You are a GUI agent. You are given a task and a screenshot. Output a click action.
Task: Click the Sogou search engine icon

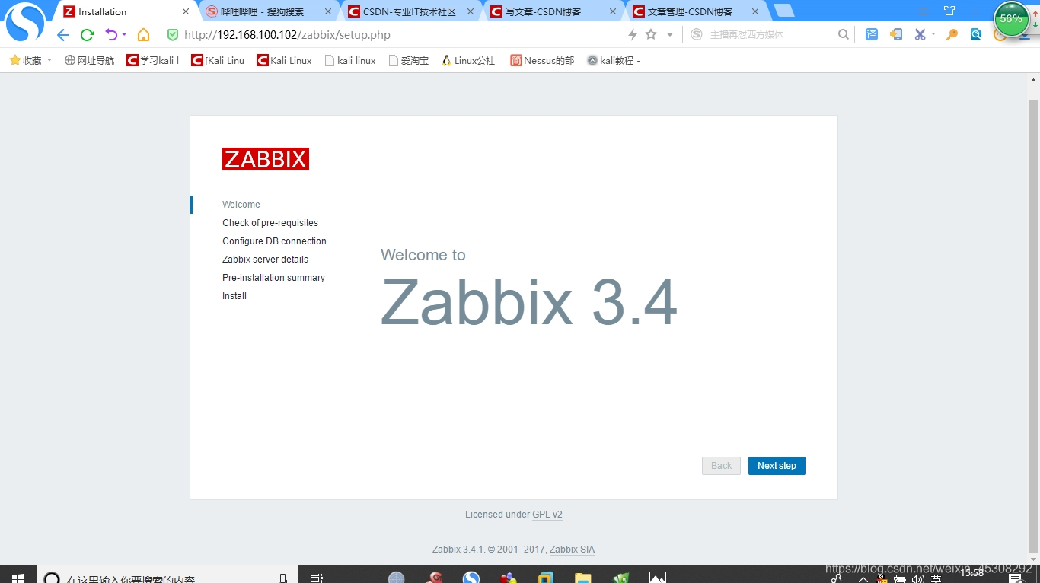pyautogui.click(x=696, y=34)
